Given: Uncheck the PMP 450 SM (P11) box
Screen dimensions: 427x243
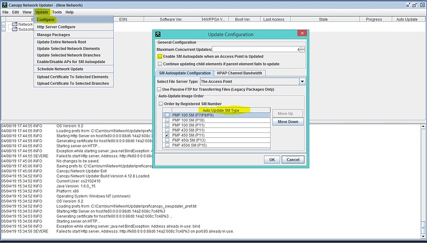Looking at the screenshot, I should point(167,135).
